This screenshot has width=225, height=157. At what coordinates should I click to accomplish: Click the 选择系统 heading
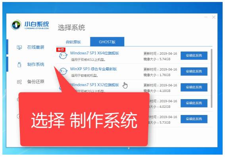tap(71, 27)
